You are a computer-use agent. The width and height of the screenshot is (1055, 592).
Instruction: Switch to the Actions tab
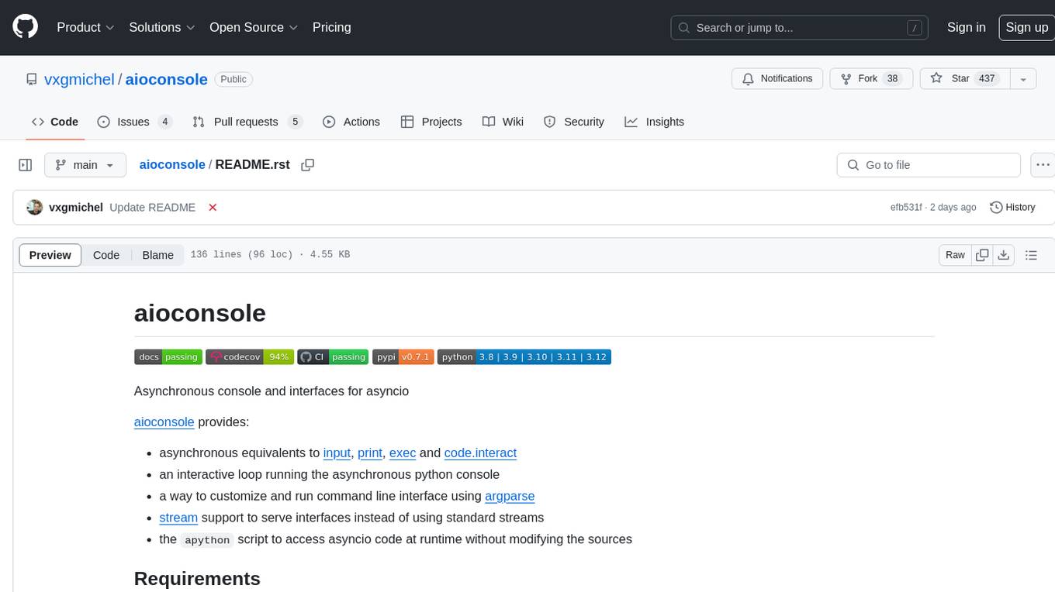click(x=351, y=122)
